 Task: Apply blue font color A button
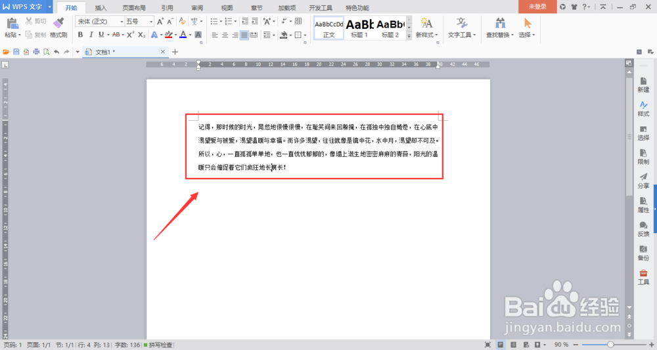[183, 35]
